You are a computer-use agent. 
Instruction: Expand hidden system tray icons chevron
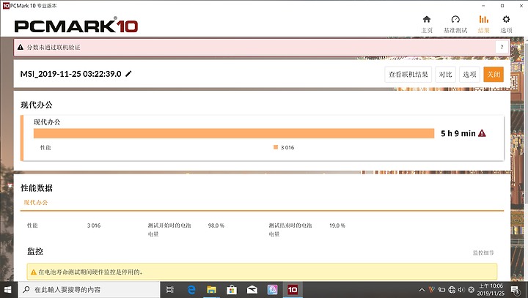422,290
